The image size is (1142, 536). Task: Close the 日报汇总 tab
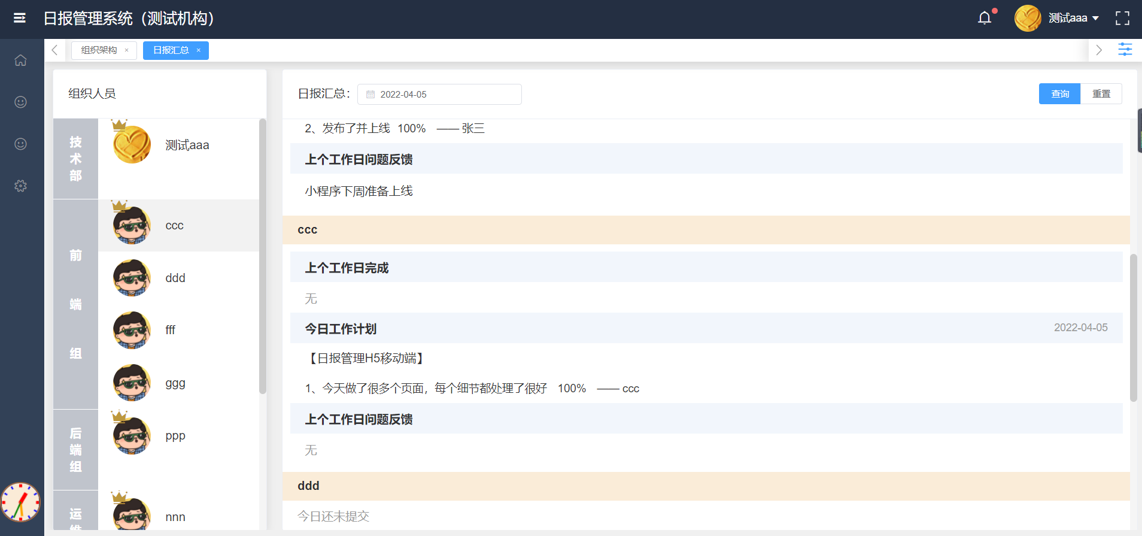(198, 50)
